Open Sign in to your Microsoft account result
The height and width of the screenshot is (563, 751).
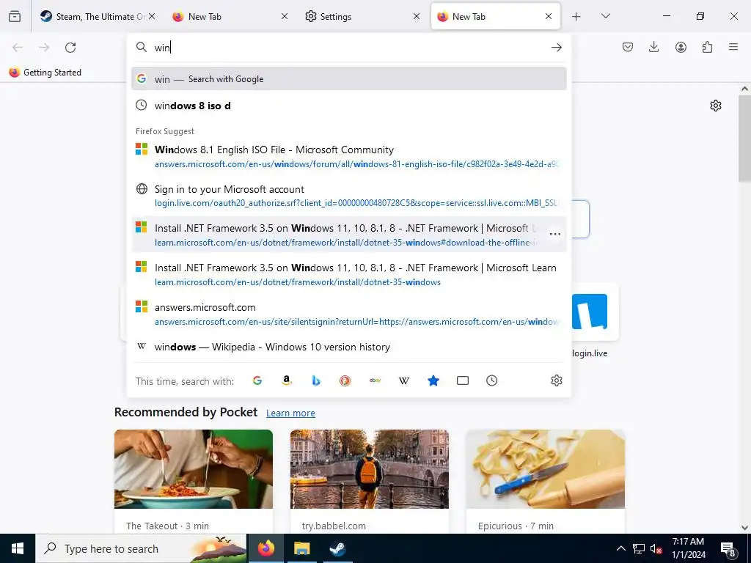[x=348, y=196]
